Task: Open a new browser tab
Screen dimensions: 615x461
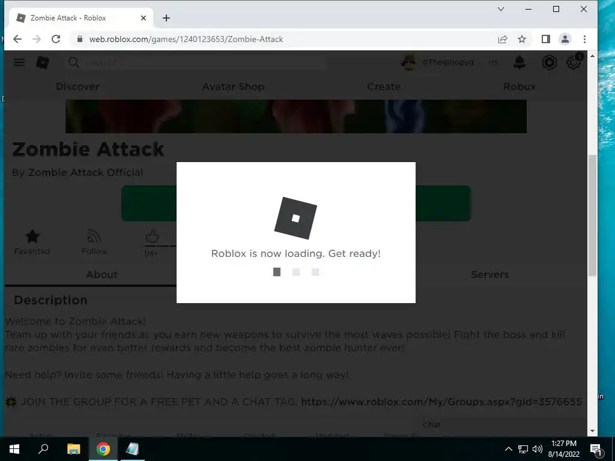Action: click(x=166, y=18)
